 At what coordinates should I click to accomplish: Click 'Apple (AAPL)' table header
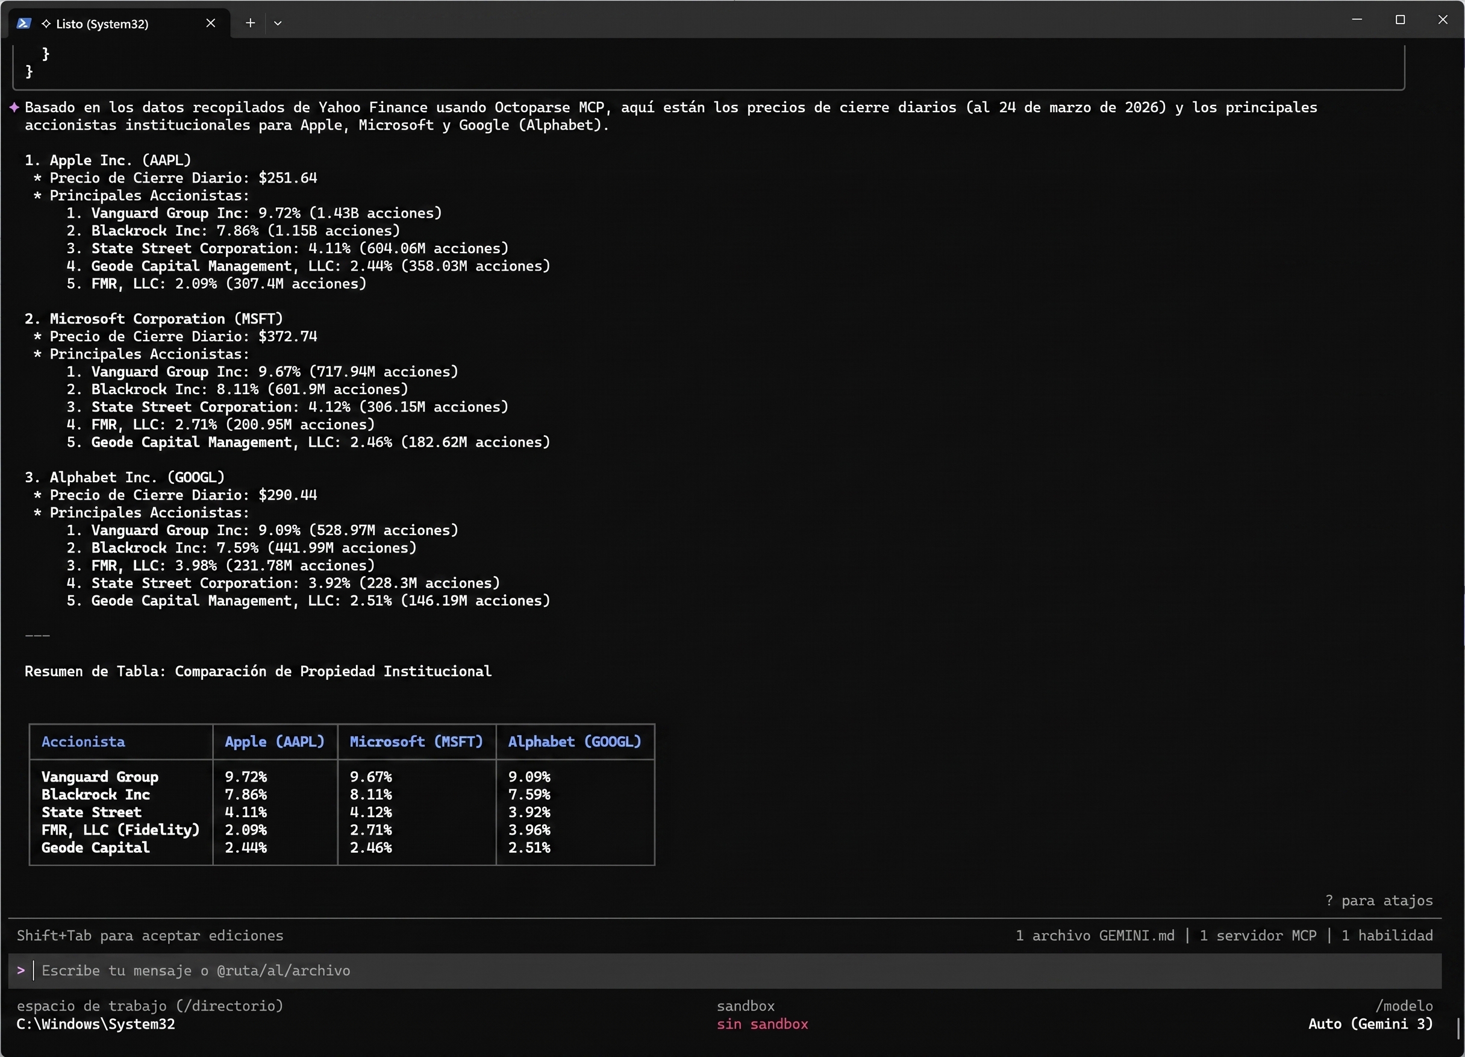point(275,742)
